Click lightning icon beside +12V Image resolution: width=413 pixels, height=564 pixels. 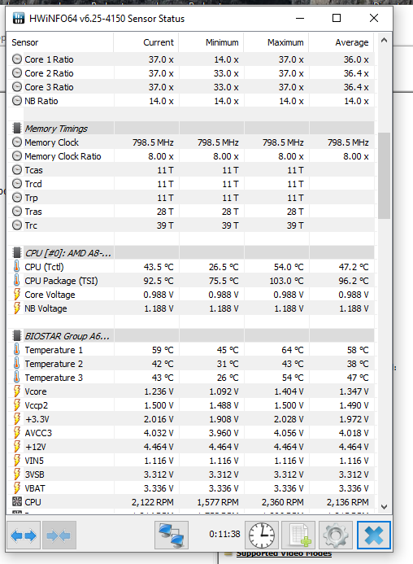tap(16, 447)
